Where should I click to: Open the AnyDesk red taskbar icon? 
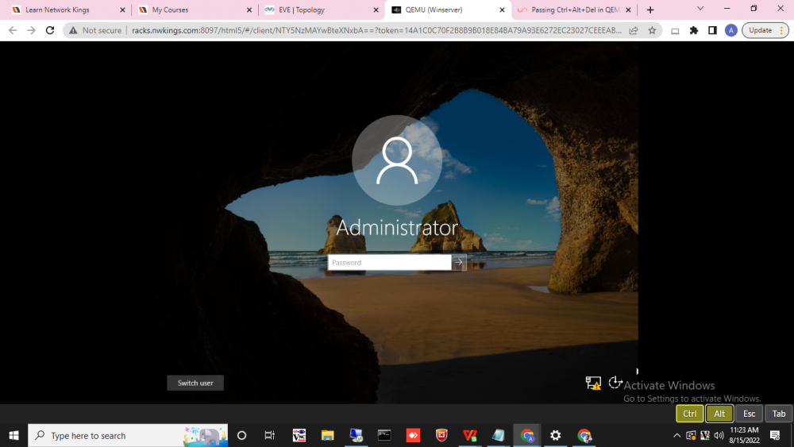(x=413, y=435)
